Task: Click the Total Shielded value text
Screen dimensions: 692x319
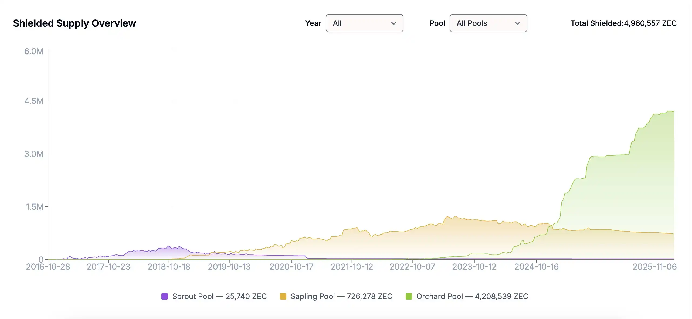Action: [623, 23]
